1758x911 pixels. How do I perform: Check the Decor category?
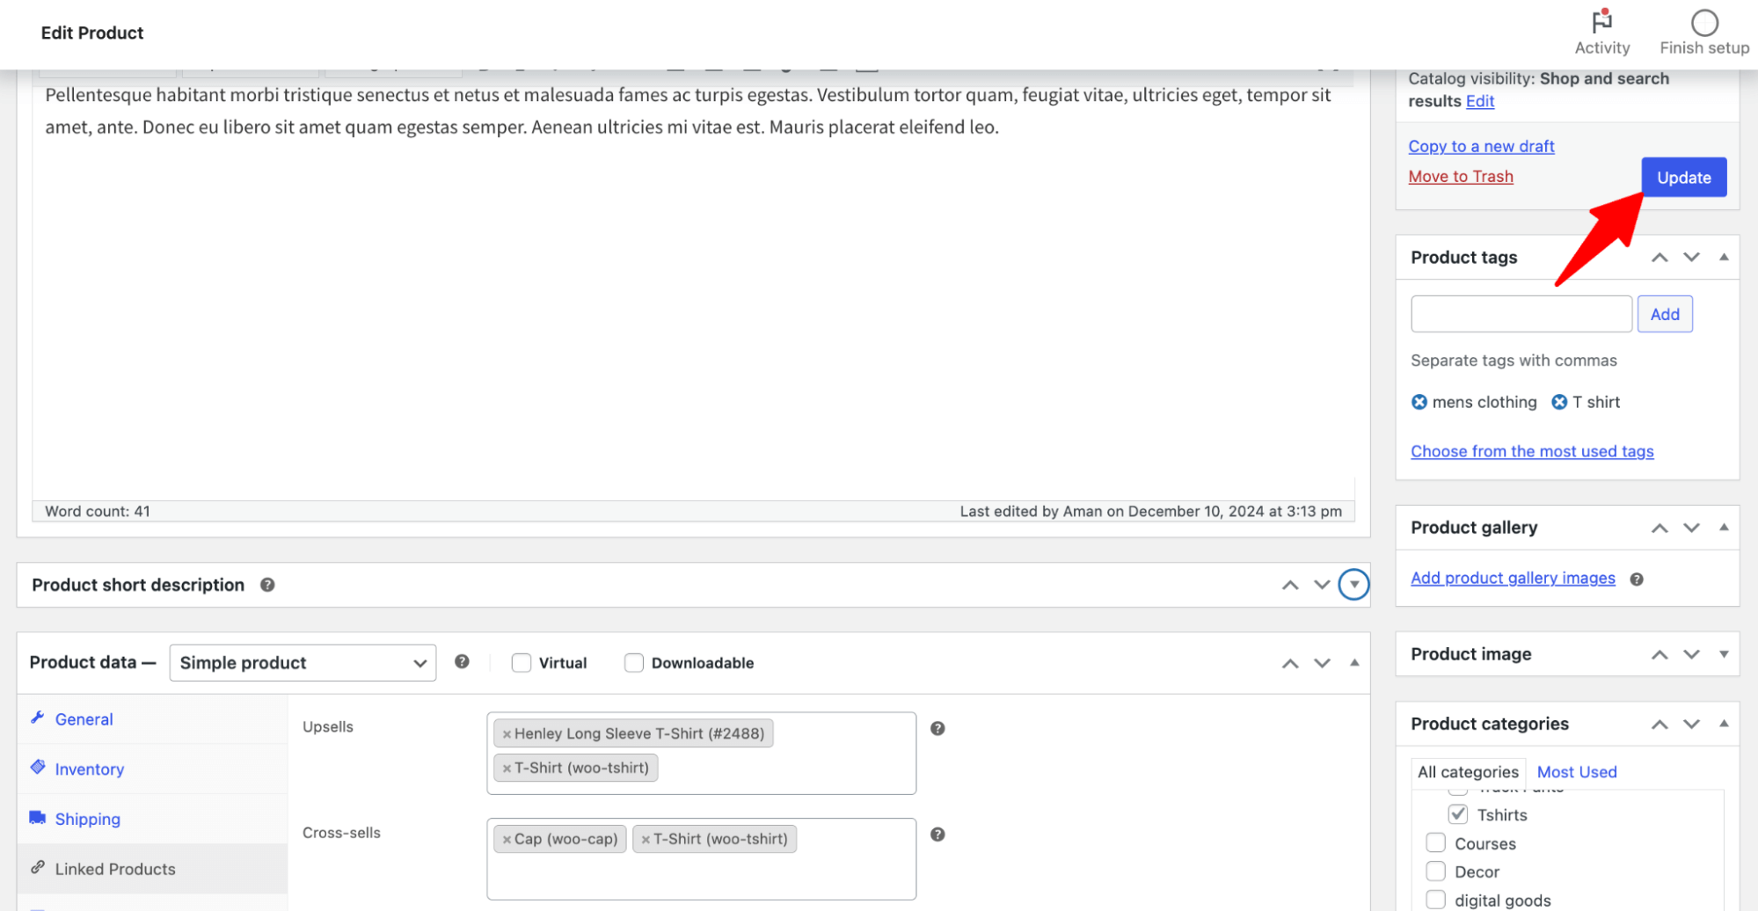[x=1435, y=871]
